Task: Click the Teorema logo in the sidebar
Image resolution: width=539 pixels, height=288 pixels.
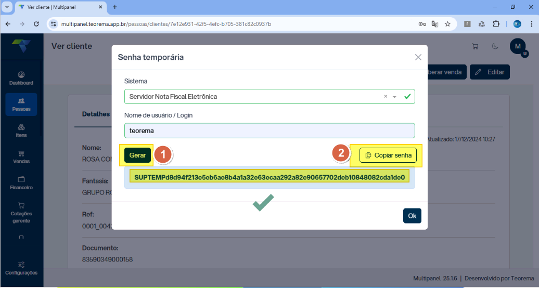Action: tap(21, 46)
